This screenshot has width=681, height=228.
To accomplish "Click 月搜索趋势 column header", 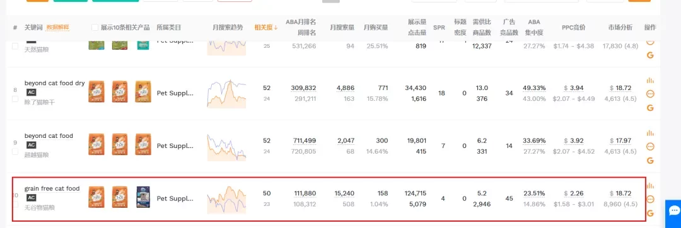I will tap(228, 27).
